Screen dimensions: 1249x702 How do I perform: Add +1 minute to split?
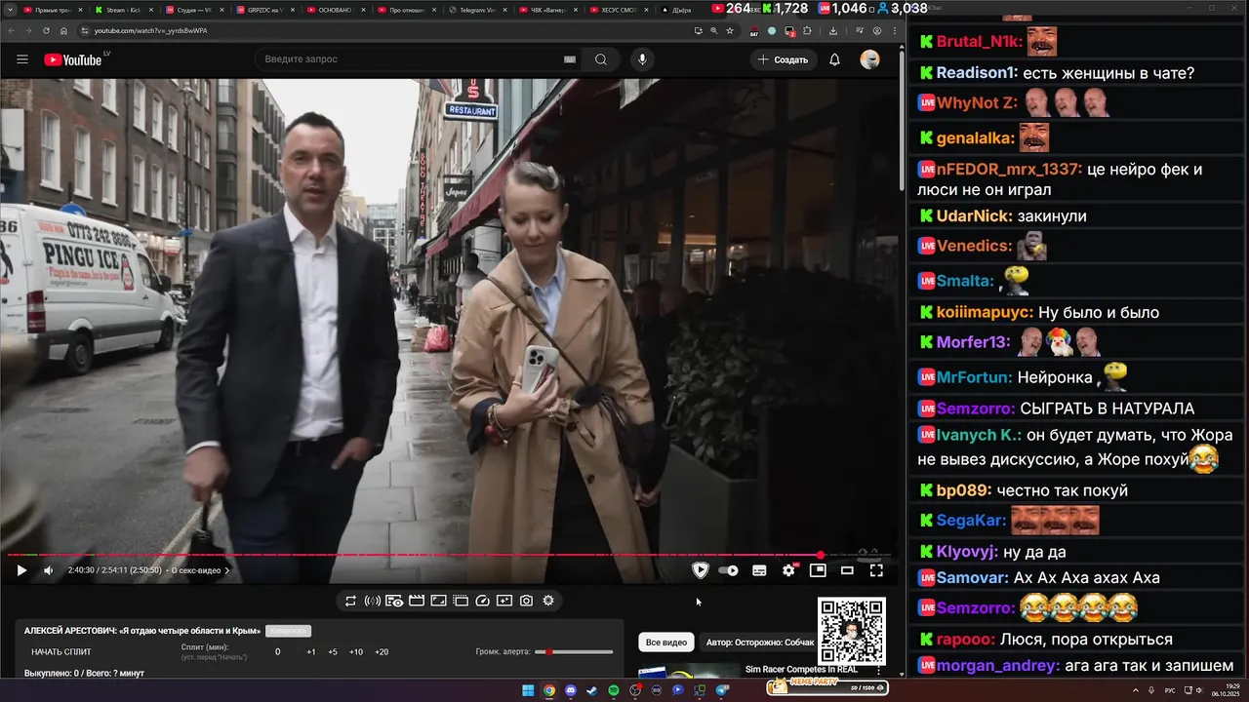pyautogui.click(x=310, y=652)
